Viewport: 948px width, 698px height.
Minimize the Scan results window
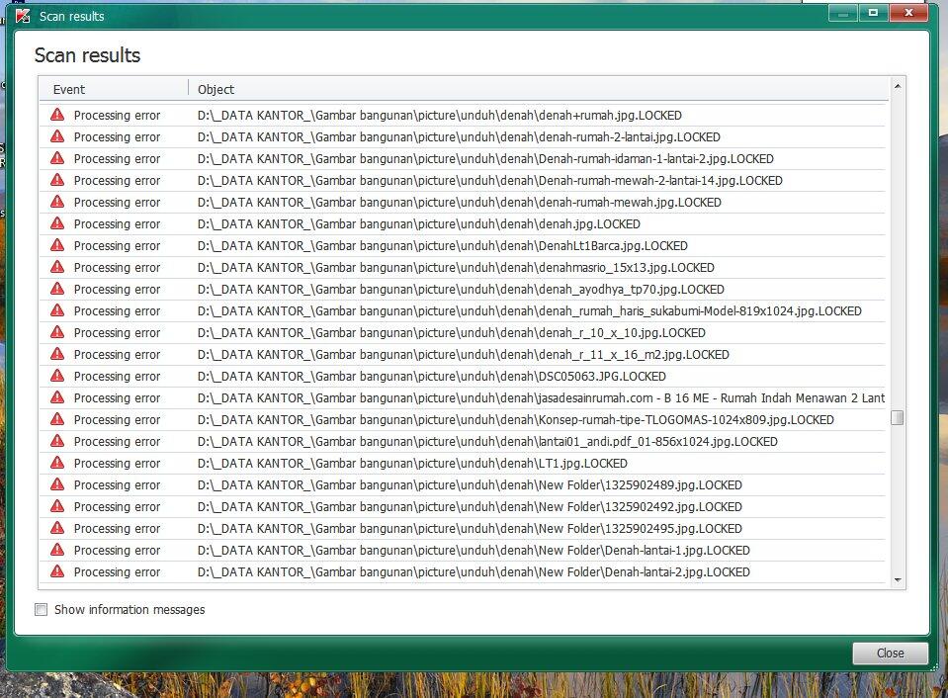[842, 13]
